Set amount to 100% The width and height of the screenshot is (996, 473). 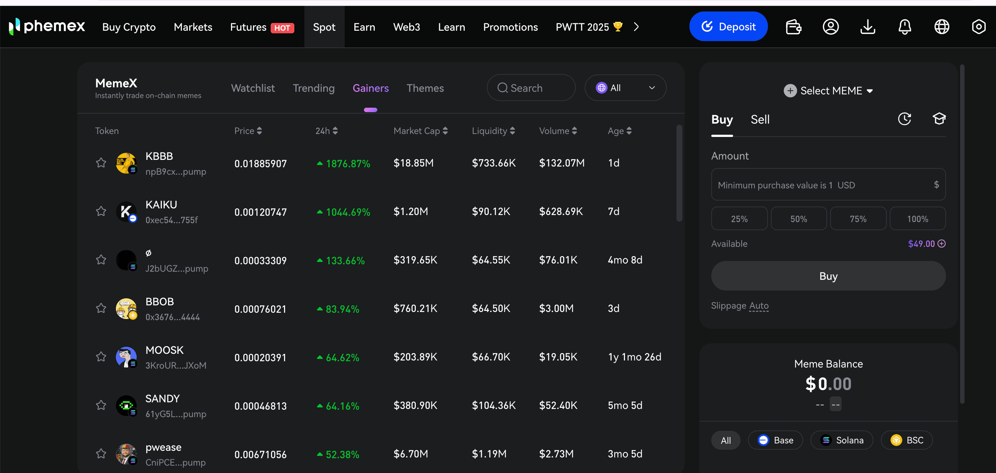click(918, 219)
